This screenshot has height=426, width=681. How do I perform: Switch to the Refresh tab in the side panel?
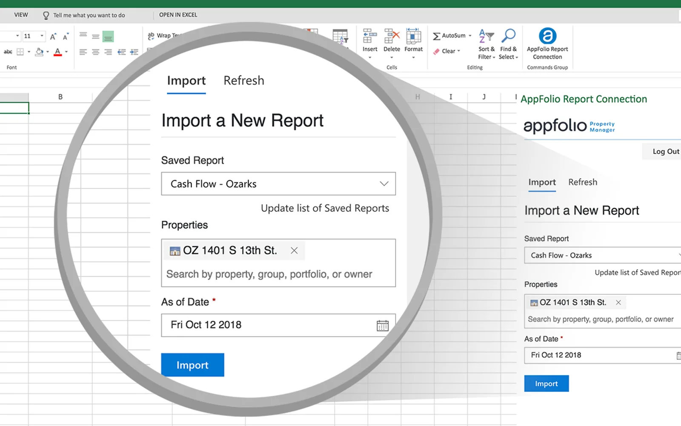click(x=583, y=182)
